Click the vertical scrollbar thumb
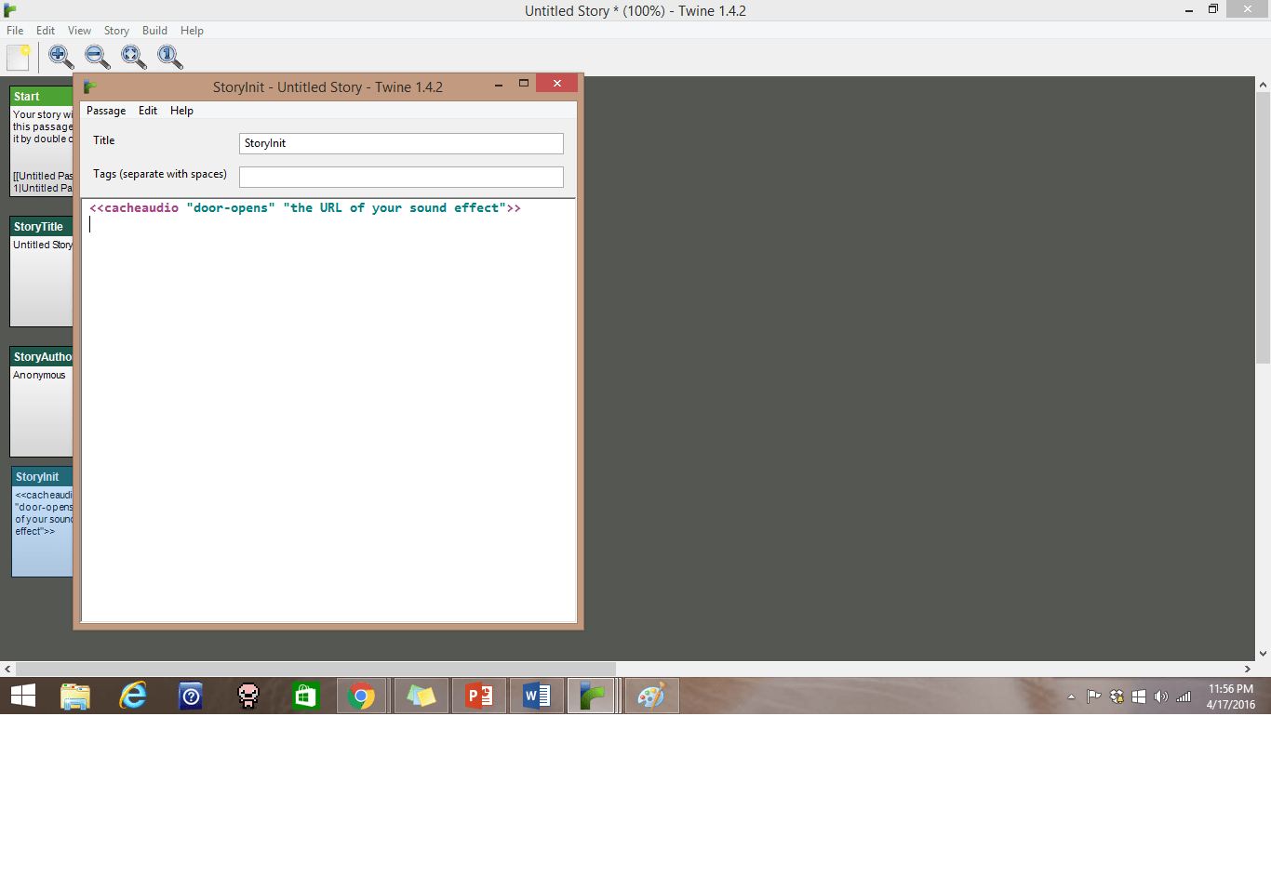This screenshot has width=1271, height=889. pos(1263,228)
